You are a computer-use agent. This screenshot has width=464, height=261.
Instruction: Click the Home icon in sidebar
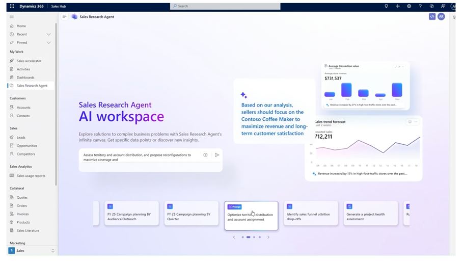tap(12, 26)
